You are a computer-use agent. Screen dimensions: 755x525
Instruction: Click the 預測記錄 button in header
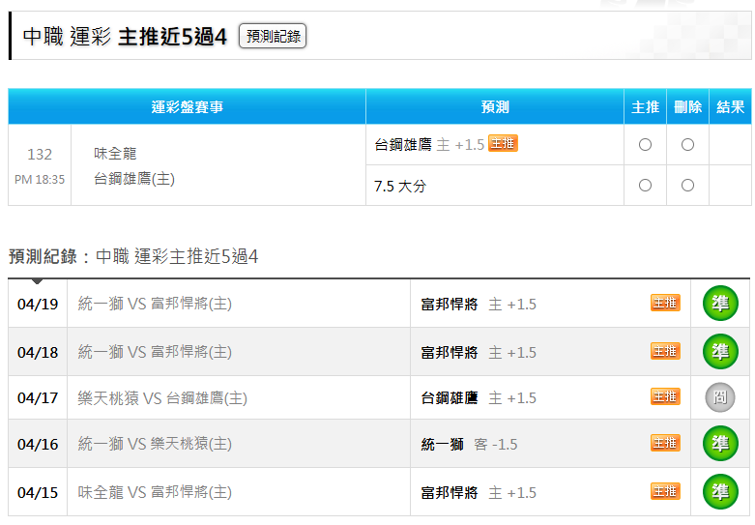(273, 37)
